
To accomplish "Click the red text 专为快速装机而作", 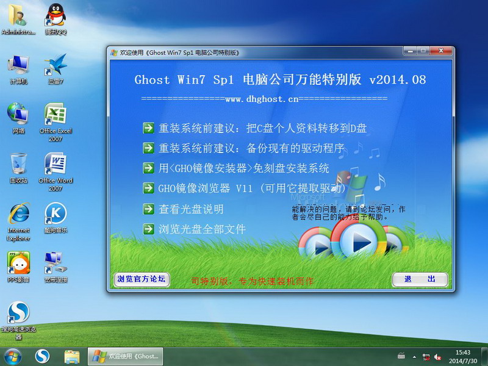I will point(276,281).
